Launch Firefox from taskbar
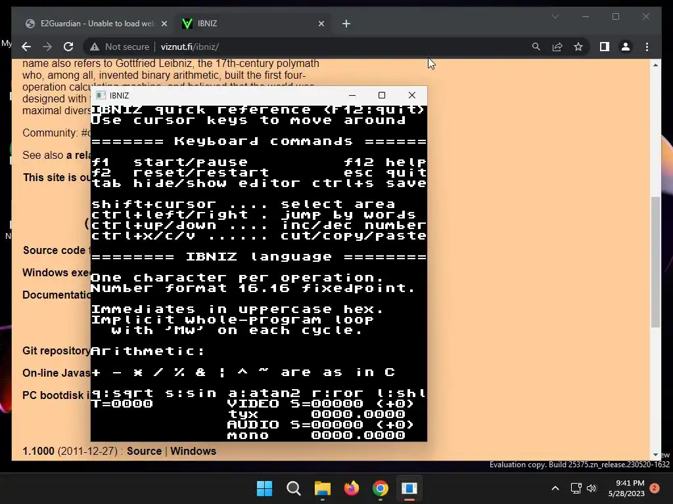 (x=352, y=488)
